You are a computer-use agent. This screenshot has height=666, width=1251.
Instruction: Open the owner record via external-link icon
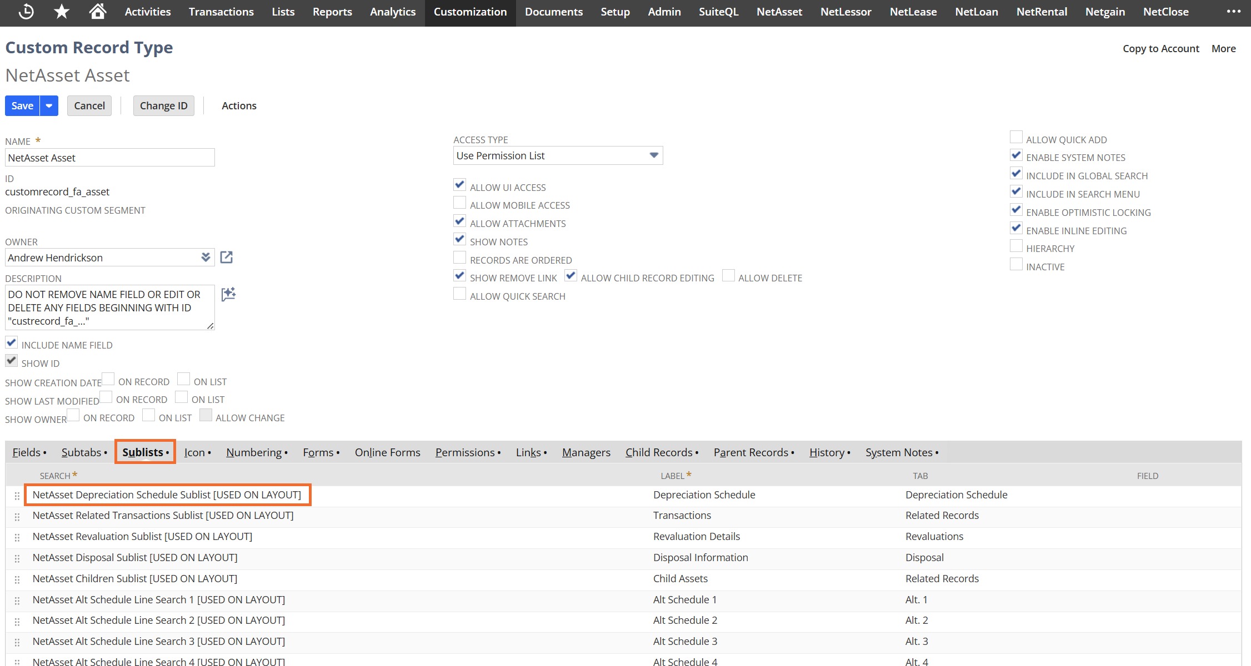pos(227,258)
